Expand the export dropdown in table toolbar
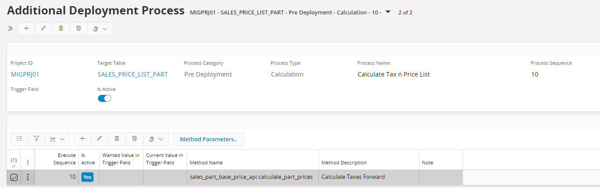This screenshot has height=188, width=600. [57, 139]
